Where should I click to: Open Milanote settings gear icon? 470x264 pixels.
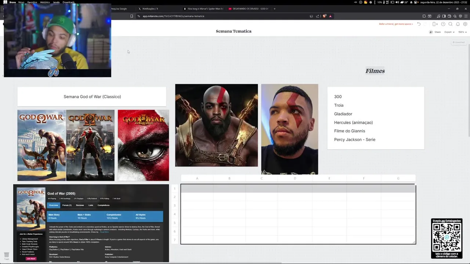tap(465, 24)
